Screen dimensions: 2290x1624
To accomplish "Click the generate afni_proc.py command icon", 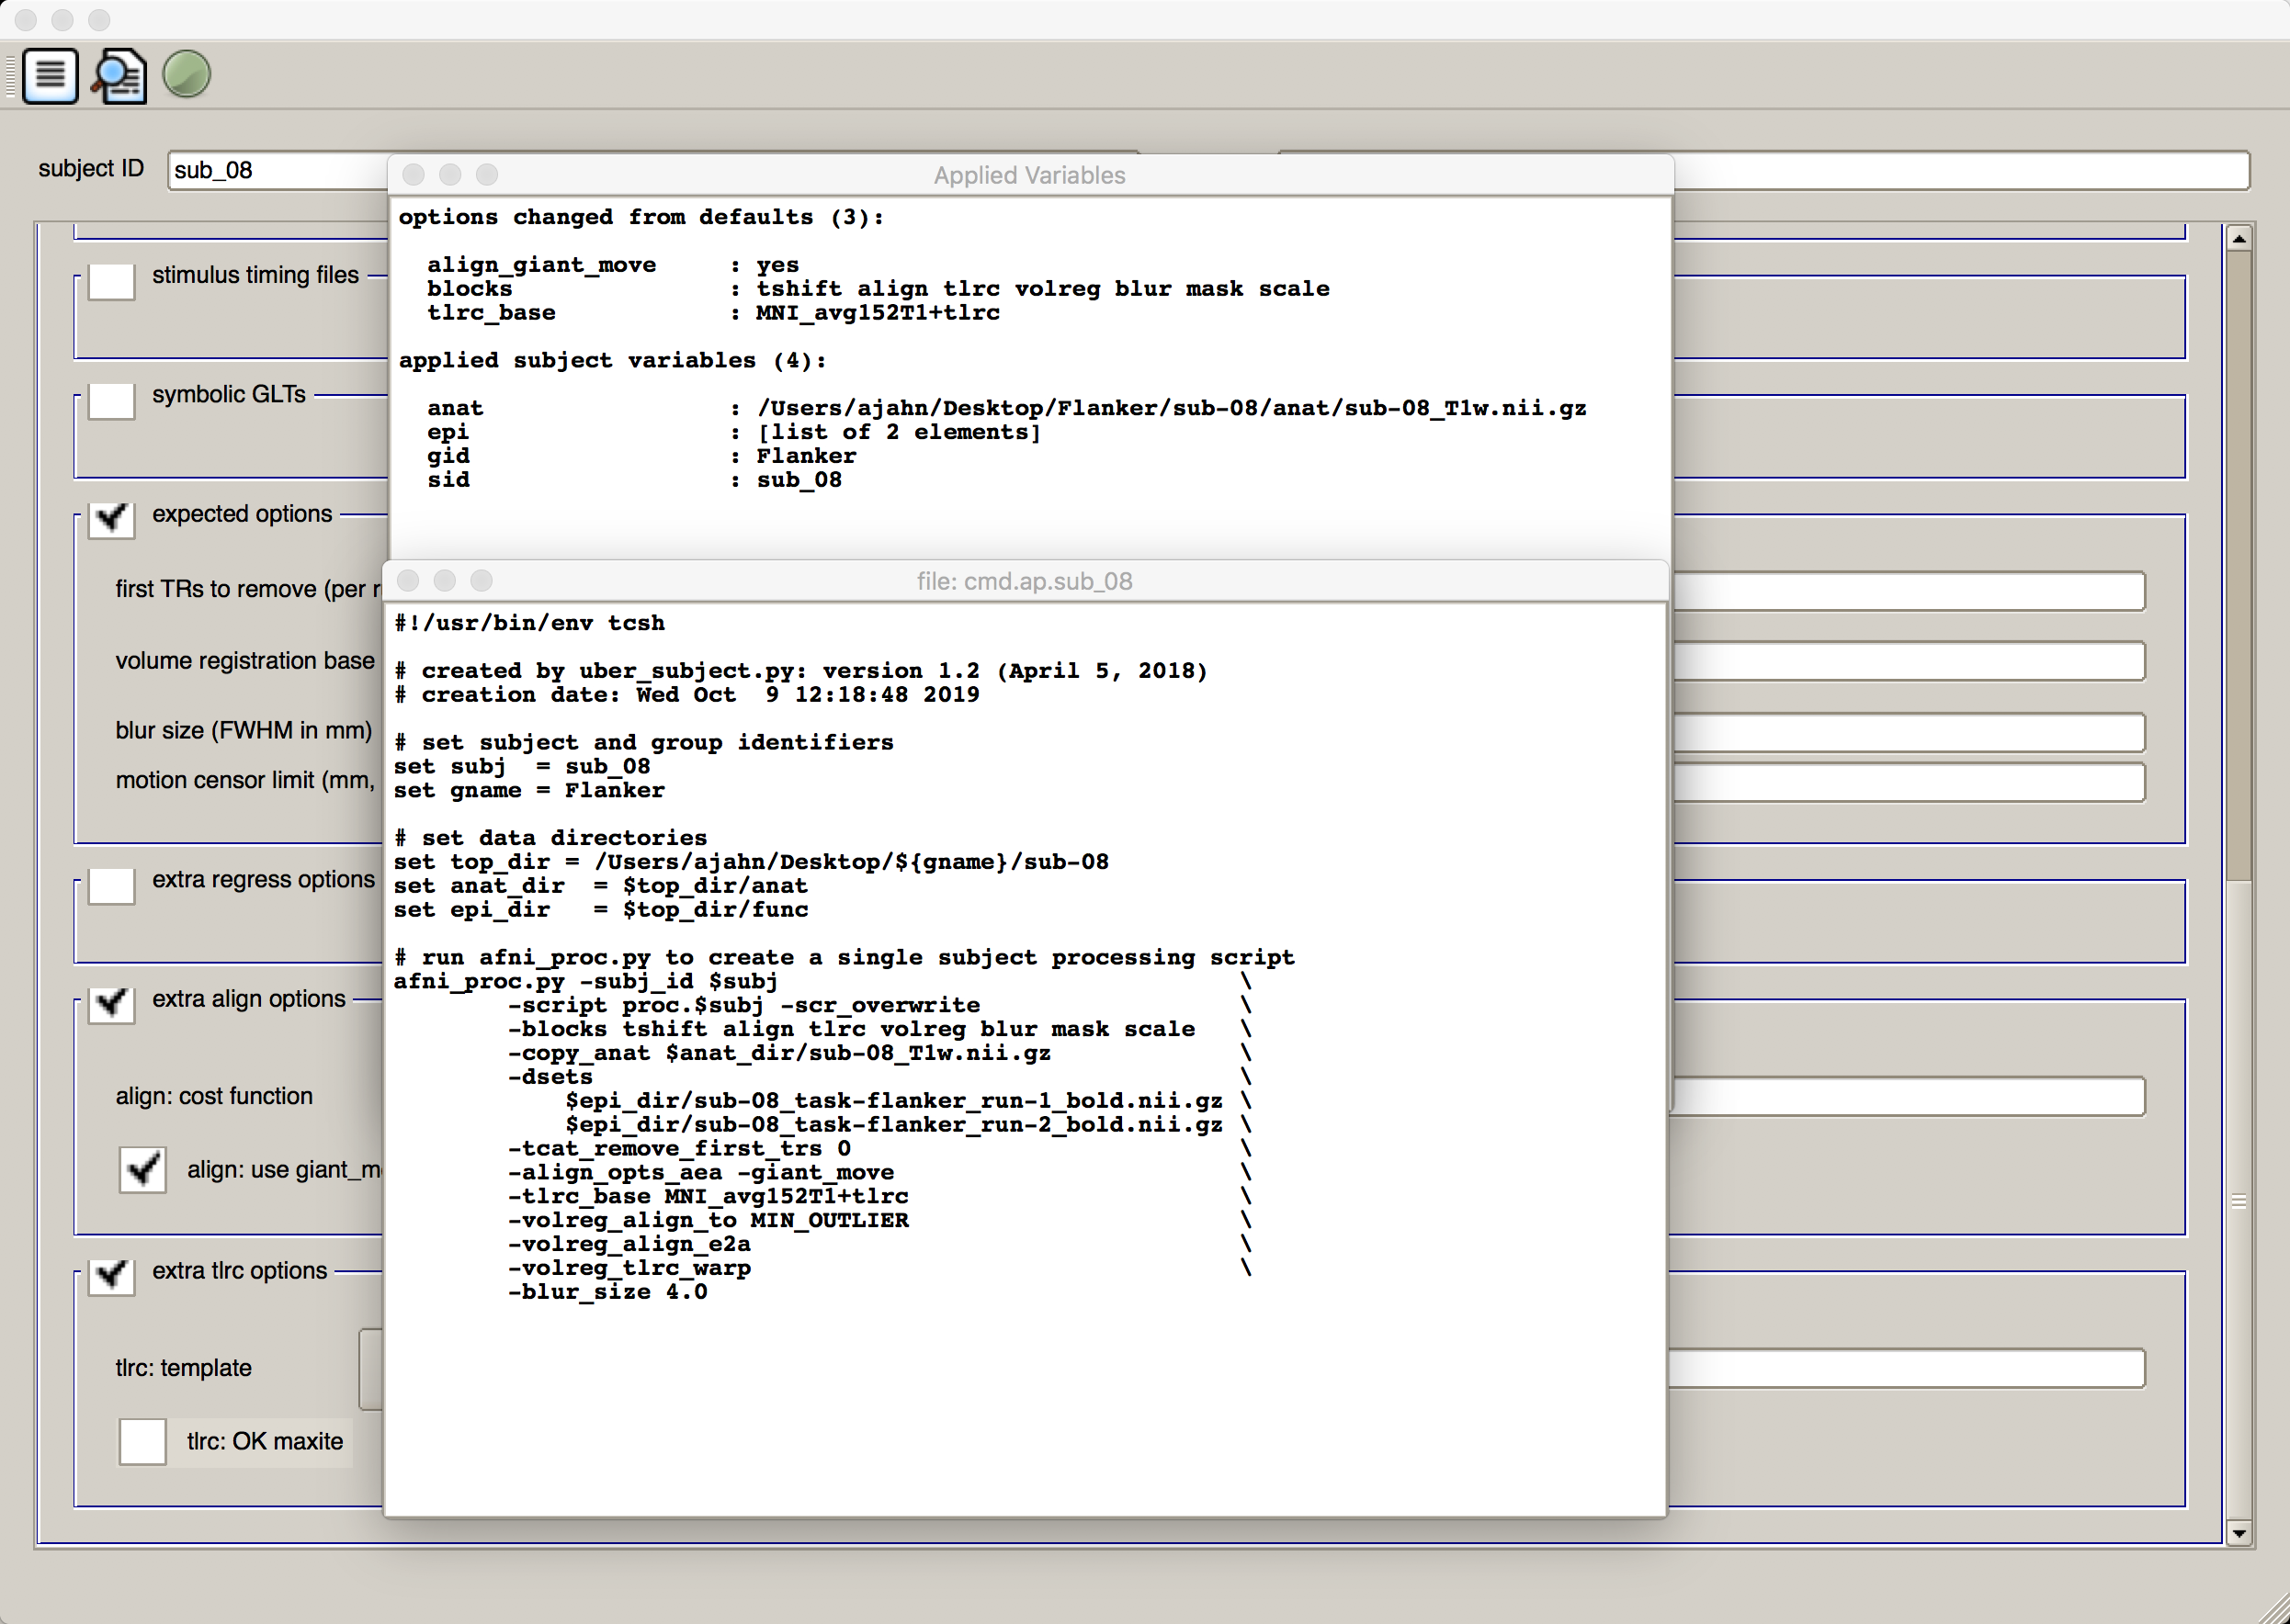I will [x=50, y=76].
